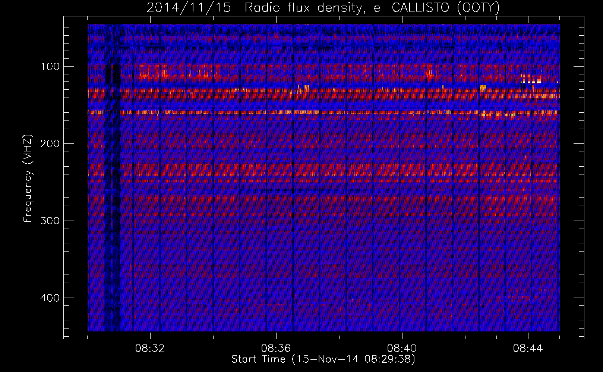Click the plot title "Radio flux density, e-CALLISTO (OOTY)"

372,7
